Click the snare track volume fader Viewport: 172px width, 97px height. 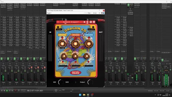[15, 72]
